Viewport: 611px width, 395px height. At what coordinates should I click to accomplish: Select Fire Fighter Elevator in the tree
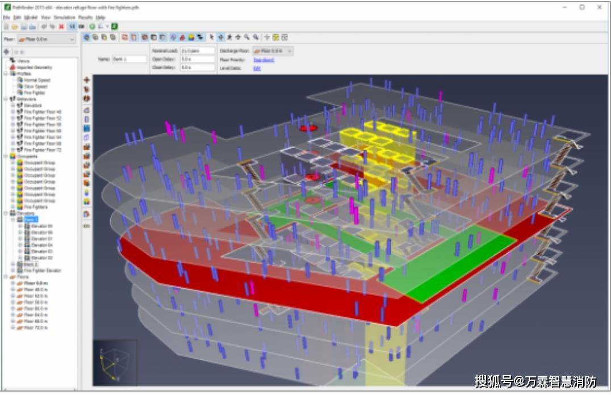(43, 271)
